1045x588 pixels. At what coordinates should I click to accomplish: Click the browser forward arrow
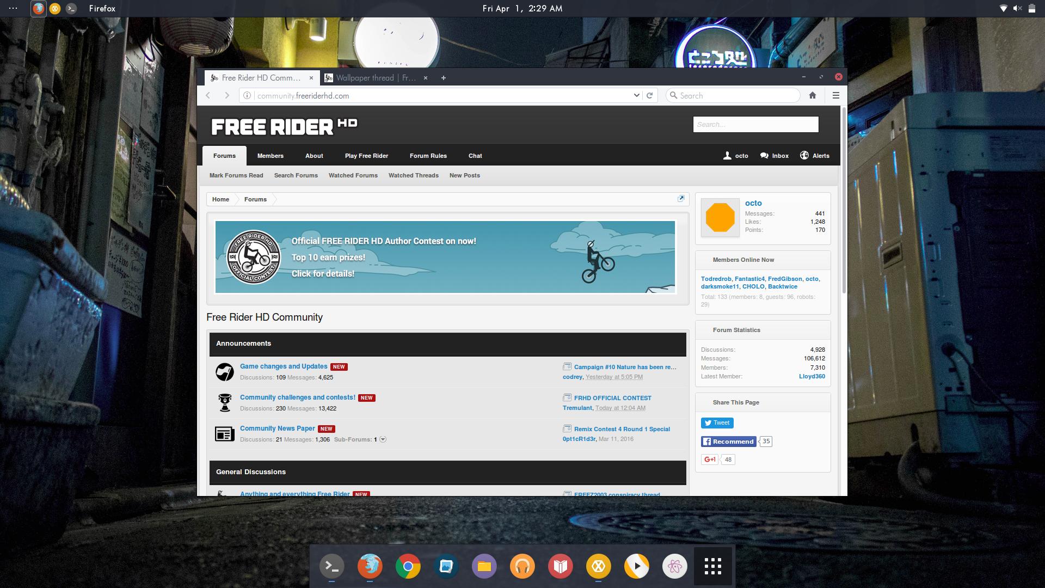pyautogui.click(x=227, y=95)
